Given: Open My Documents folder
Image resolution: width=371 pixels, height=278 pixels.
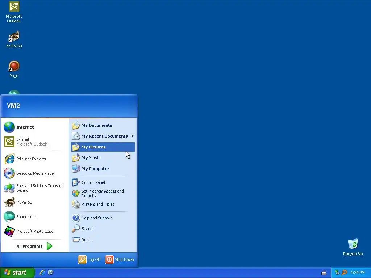Looking at the screenshot, I should 103,125.
